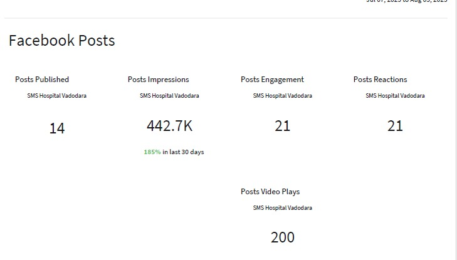Click the Posts Published value 14
457x260 pixels.
coord(57,128)
